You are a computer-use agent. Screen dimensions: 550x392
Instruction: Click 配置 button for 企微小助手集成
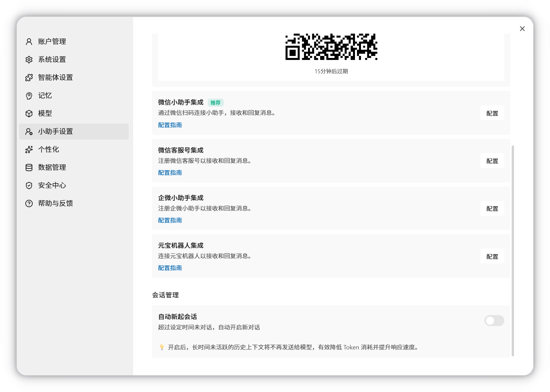click(492, 208)
